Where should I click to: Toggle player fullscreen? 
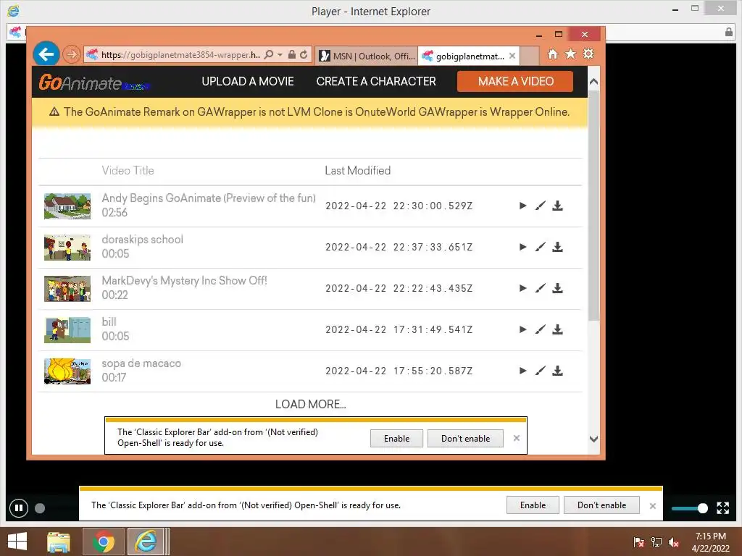[x=722, y=508]
